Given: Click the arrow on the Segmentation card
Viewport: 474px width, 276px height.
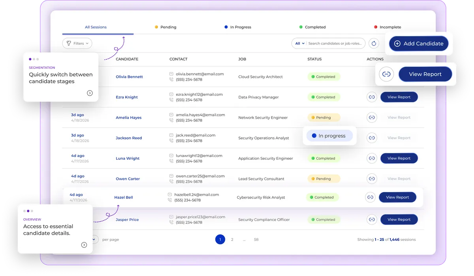Looking at the screenshot, I should (x=90, y=93).
